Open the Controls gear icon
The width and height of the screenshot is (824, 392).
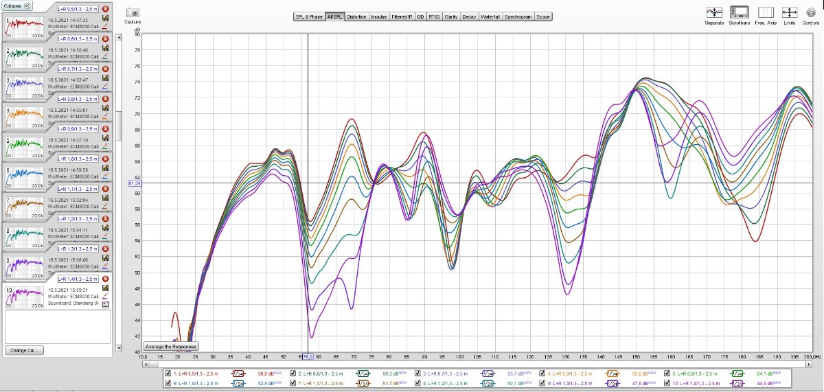[x=810, y=12]
